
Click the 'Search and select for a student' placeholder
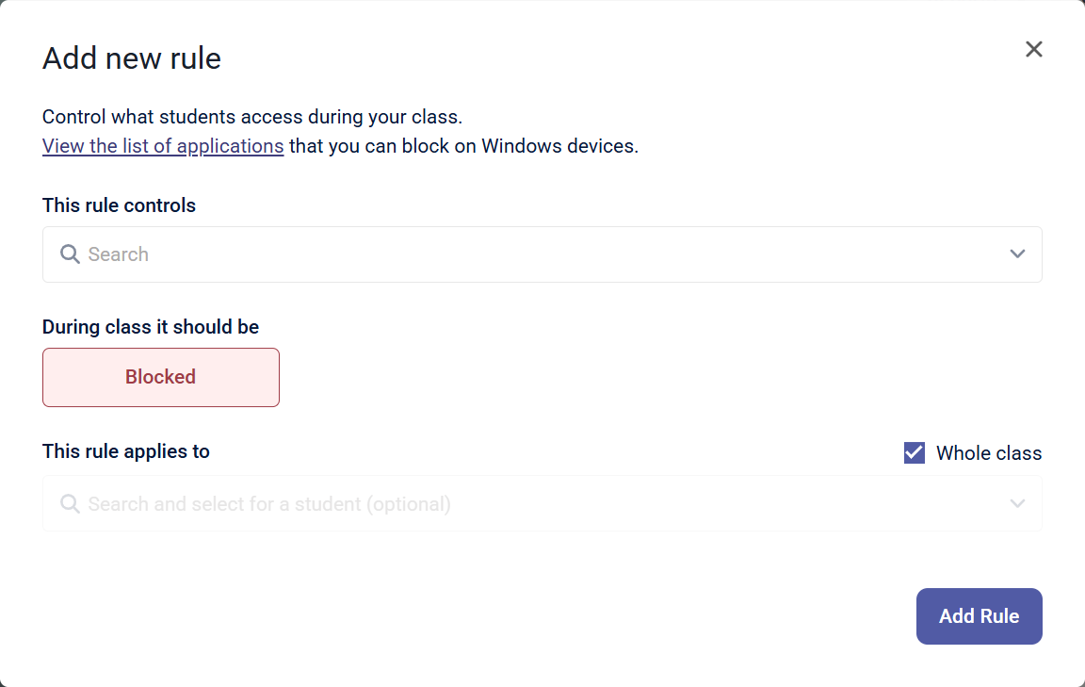coord(269,504)
